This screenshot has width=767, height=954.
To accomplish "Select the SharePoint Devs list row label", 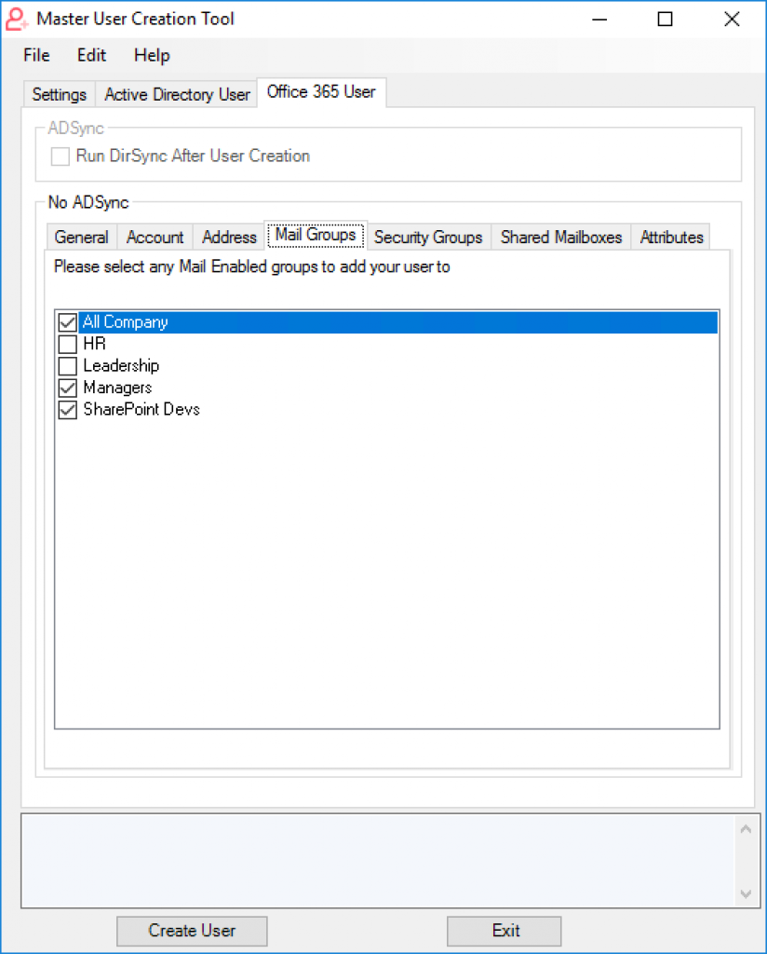I will pos(141,410).
